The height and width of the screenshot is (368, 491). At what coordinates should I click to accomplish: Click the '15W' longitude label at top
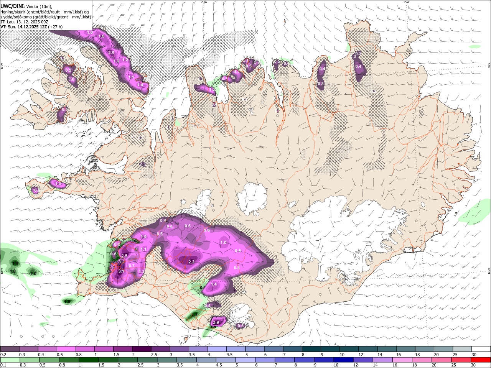coord(406,2)
